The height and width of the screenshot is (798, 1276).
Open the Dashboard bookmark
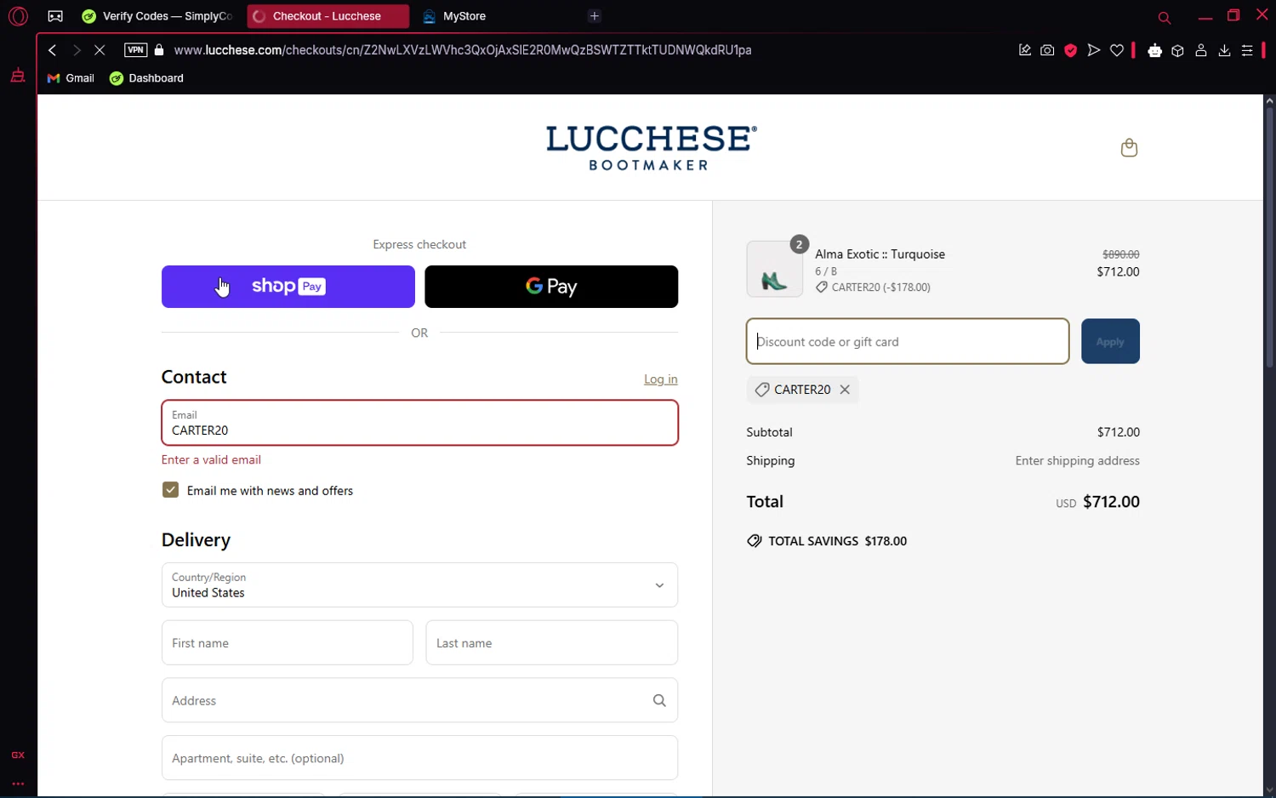tap(146, 78)
